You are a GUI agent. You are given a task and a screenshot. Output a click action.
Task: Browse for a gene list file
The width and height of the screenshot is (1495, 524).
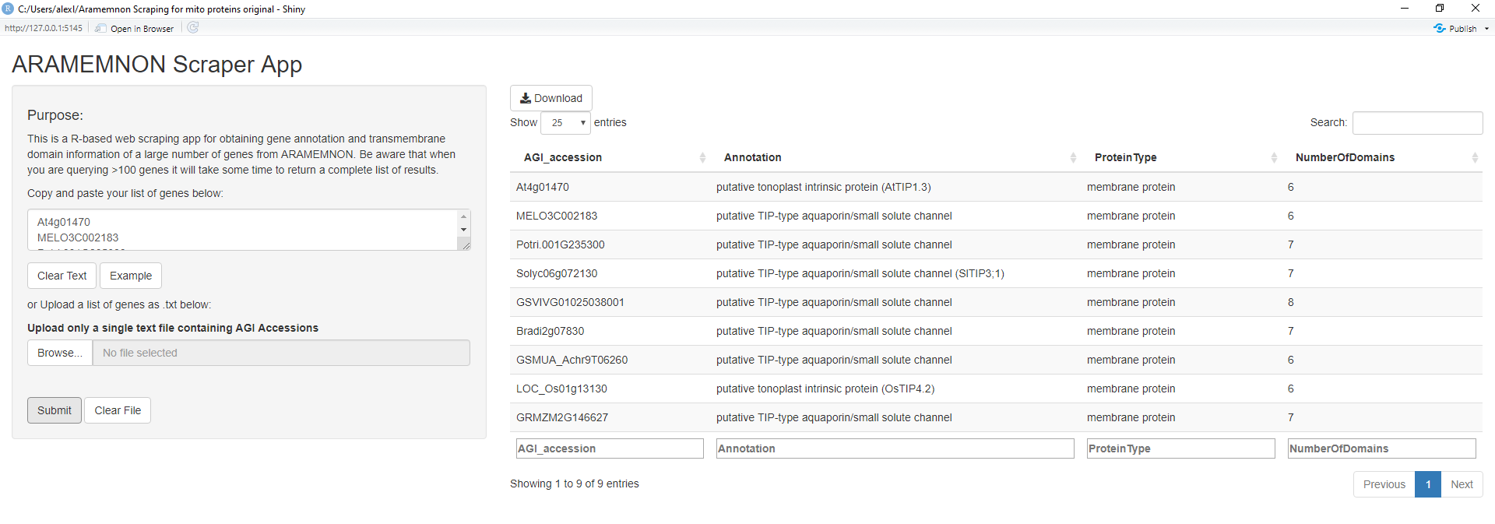pyautogui.click(x=60, y=353)
